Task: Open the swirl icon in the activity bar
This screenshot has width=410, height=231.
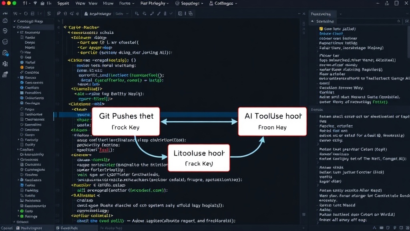Action: click(x=5, y=31)
